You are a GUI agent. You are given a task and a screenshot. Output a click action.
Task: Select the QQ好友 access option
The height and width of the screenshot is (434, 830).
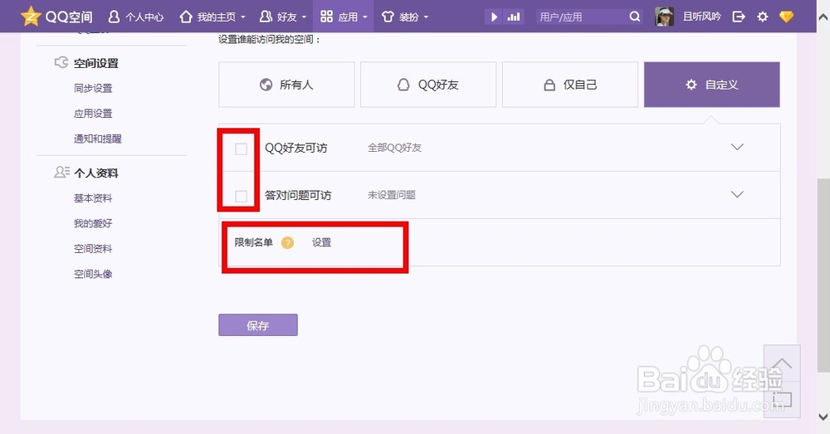point(428,85)
